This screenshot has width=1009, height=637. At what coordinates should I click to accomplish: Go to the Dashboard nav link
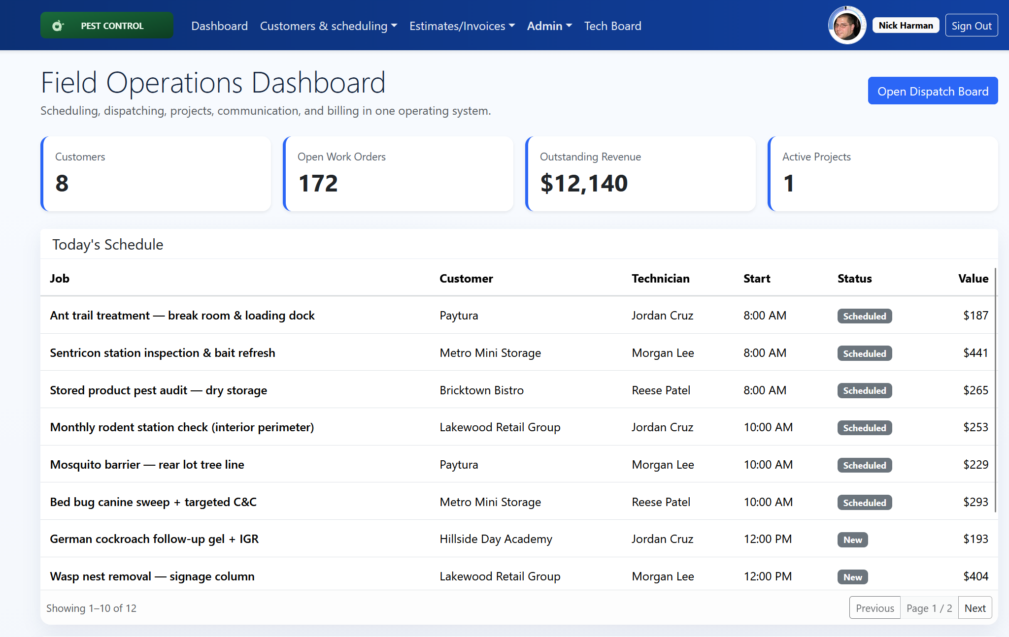(x=219, y=26)
